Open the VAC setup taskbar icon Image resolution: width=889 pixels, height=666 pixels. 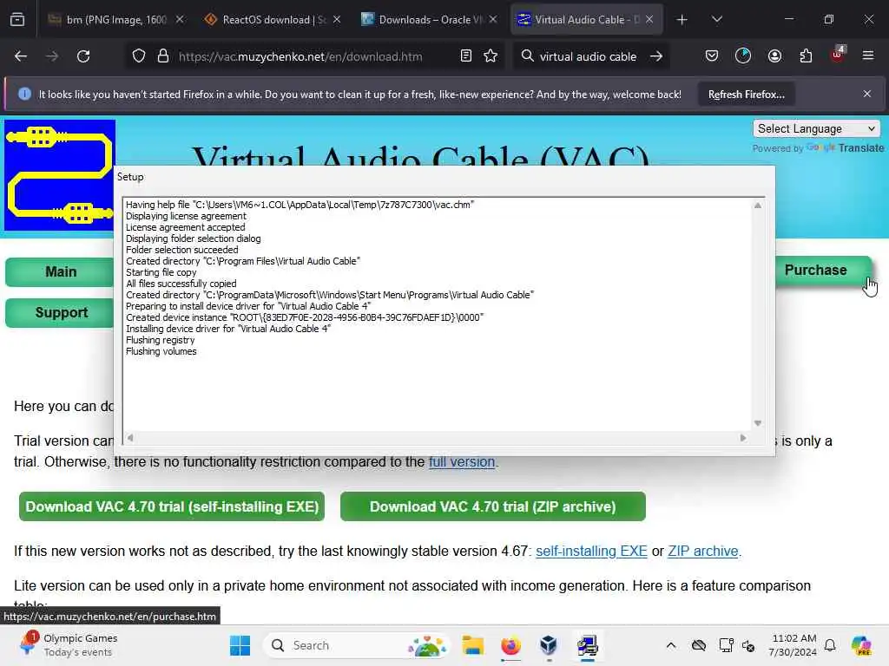point(588,645)
